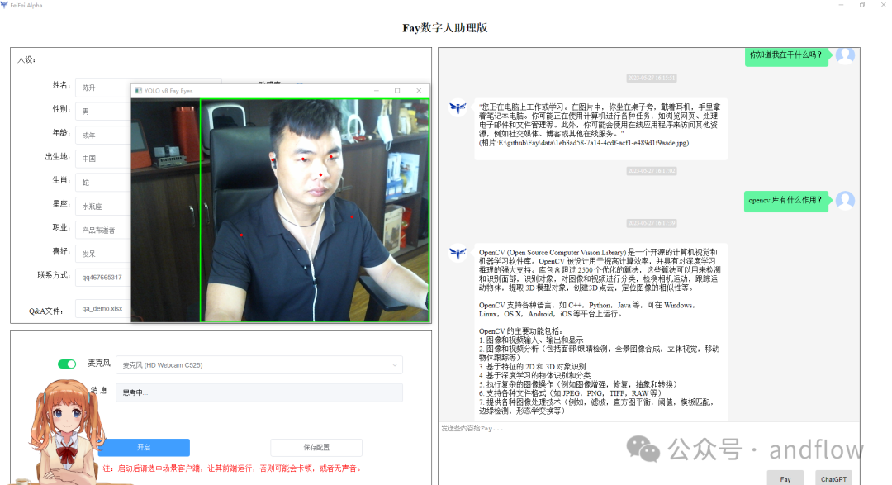Screen dimensions: 892x485
Task: Click list item '3. 基于特征的 2D 和 3D 对象识别'
Action: pos(533,367)
